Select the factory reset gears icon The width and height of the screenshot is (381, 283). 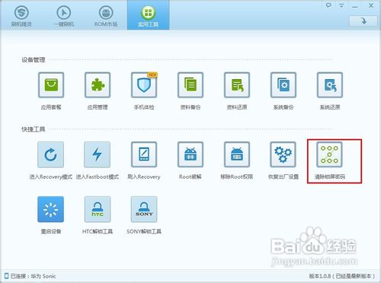tap(283, 154)
